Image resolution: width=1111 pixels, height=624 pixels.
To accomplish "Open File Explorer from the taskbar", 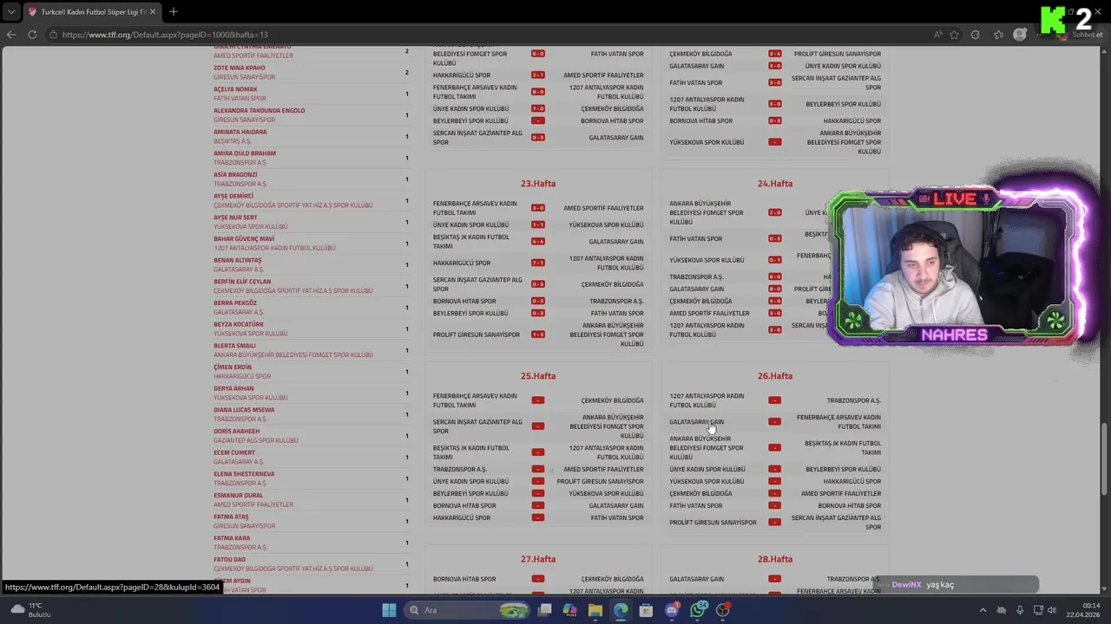I will [x=595, y=610].
